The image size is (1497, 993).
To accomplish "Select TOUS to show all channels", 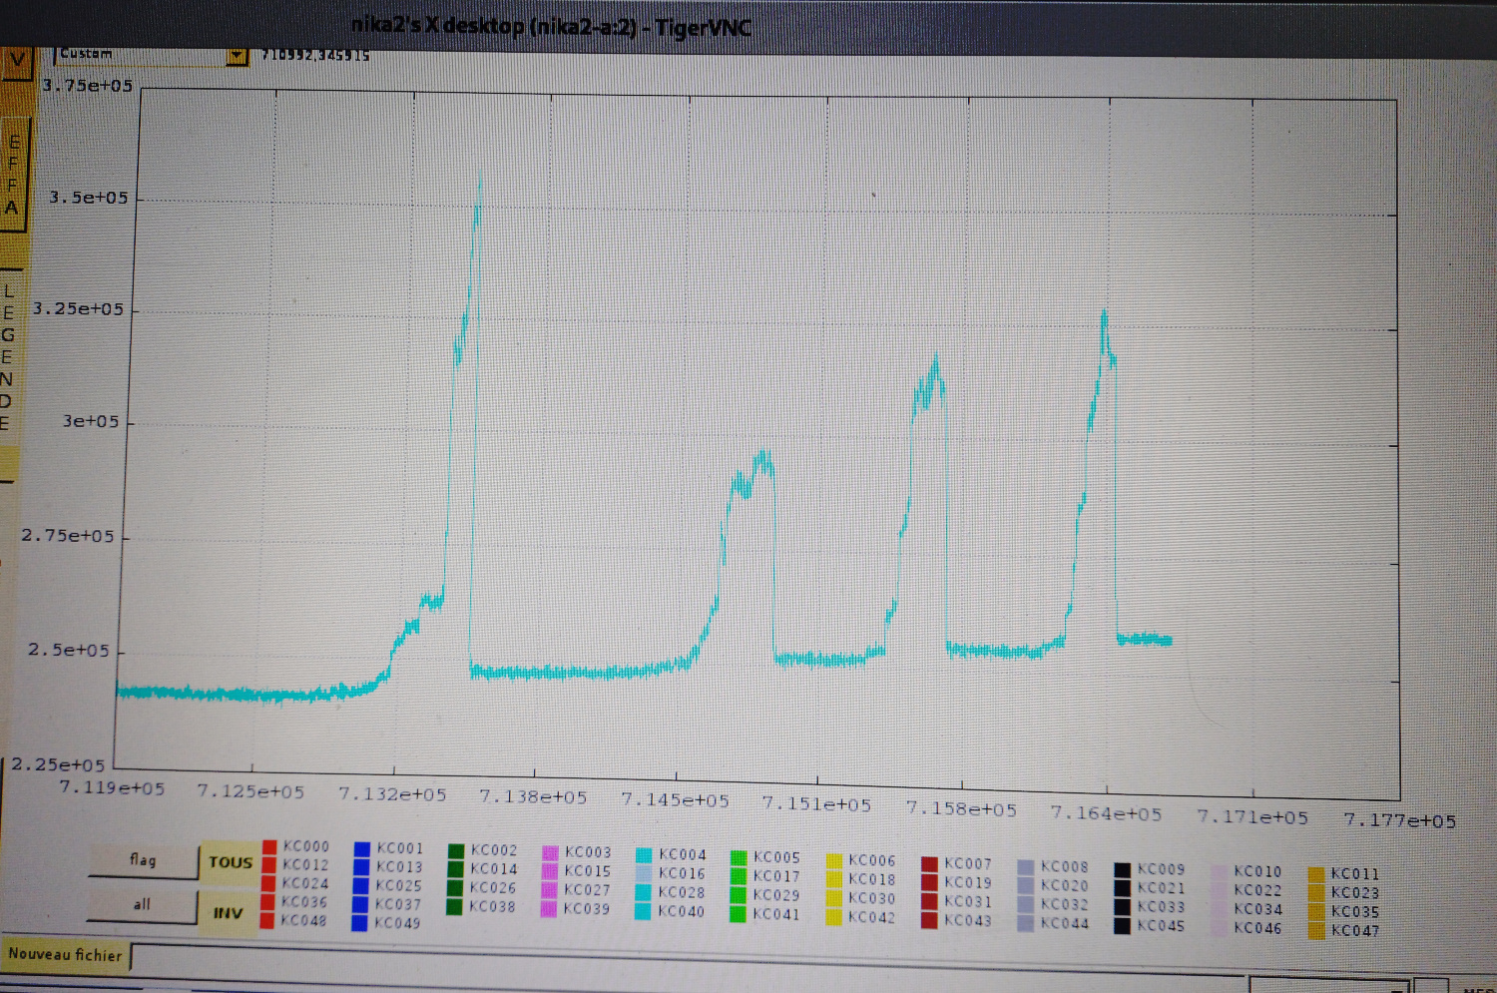I will click(x=230, y=862).
